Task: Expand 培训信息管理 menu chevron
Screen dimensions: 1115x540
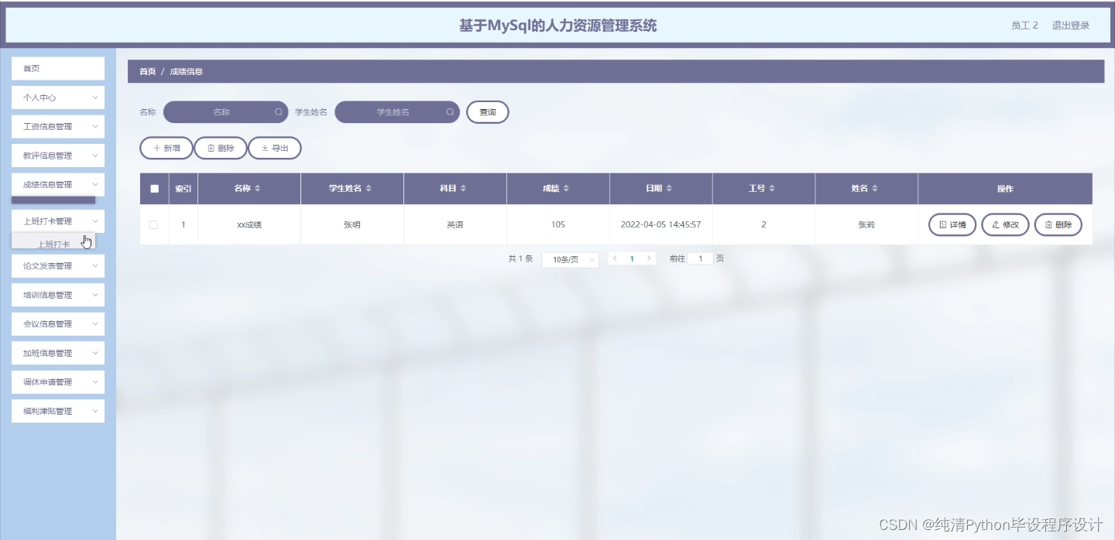Action: [95, 295]
